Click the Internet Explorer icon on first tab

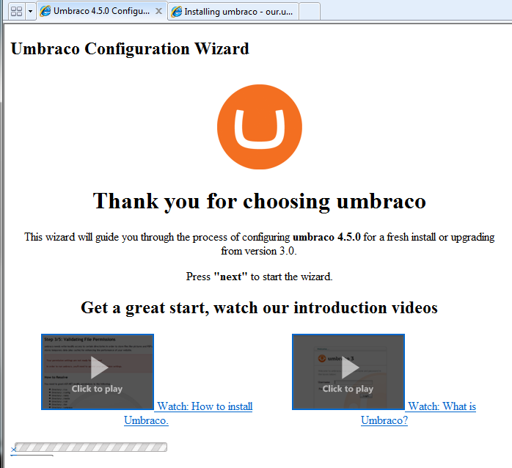[x=45, y=11]
